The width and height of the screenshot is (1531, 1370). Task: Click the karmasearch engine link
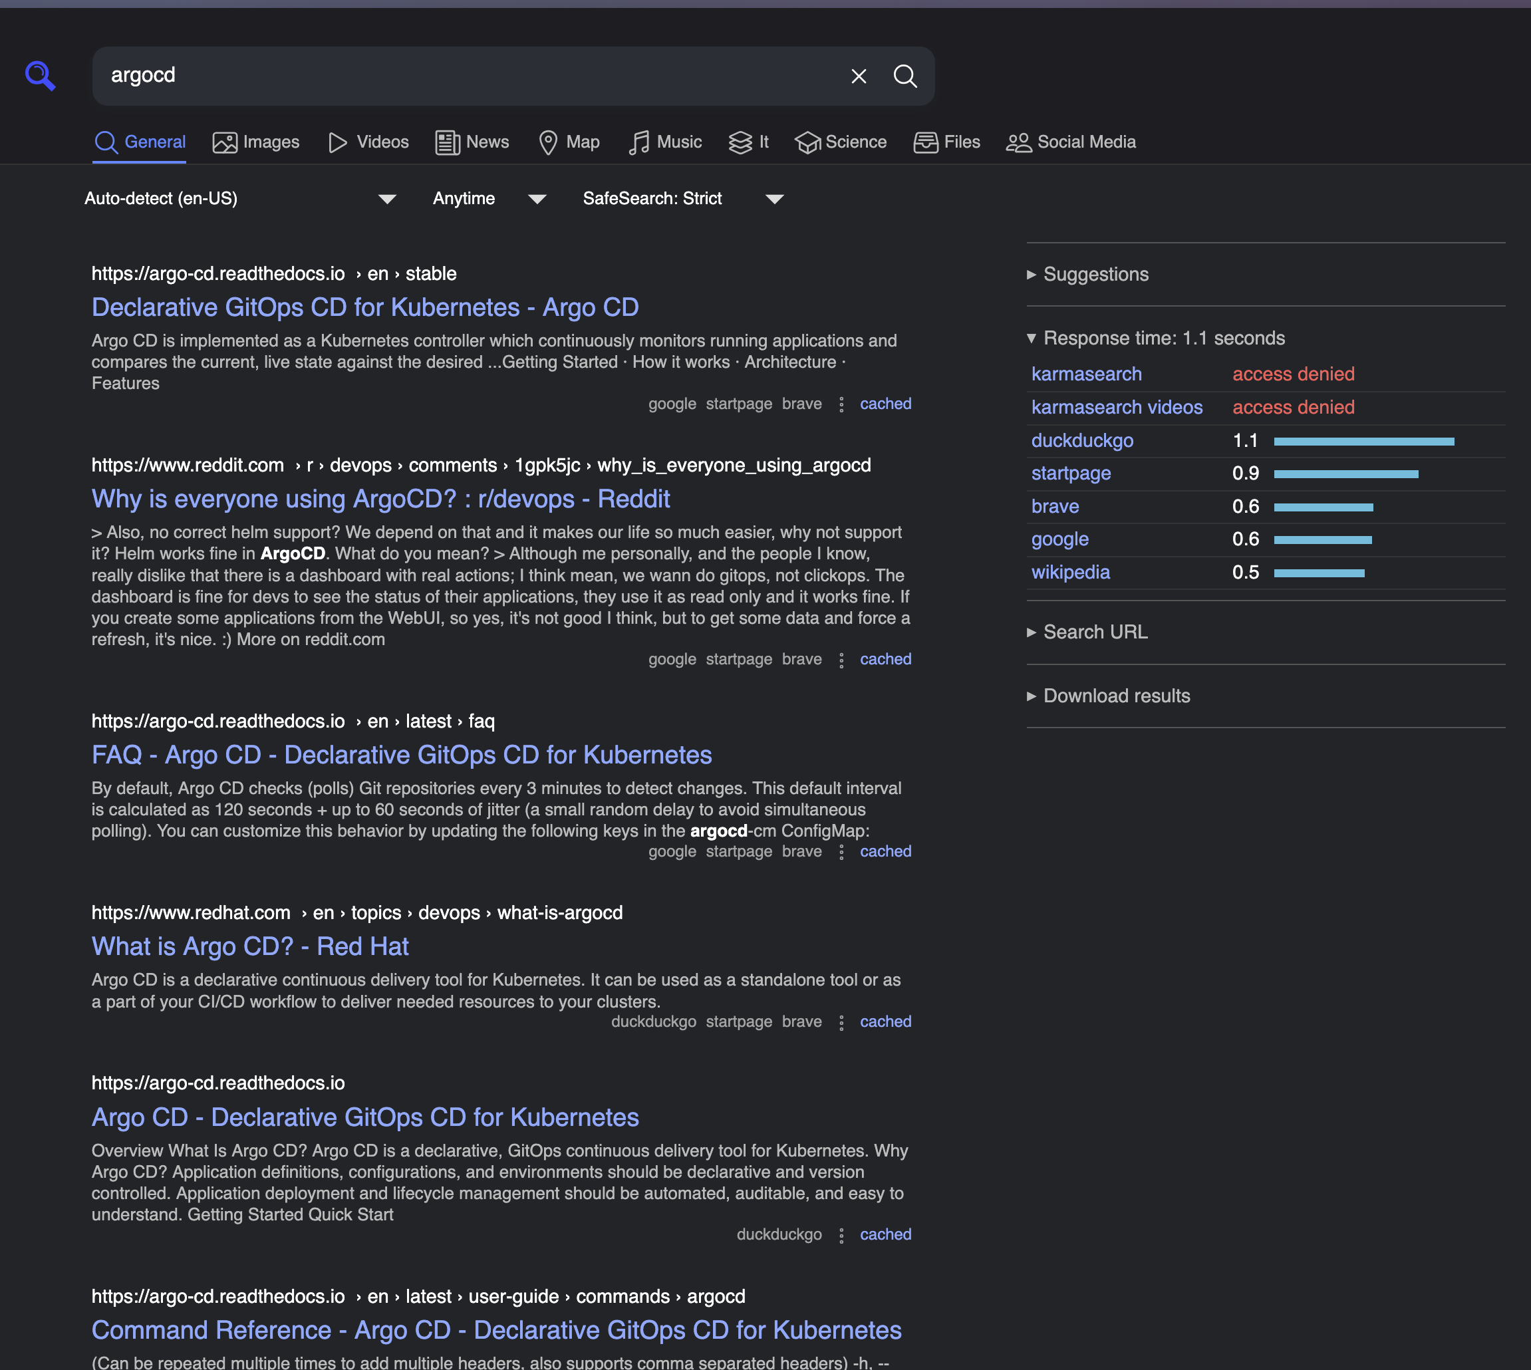1086,374
